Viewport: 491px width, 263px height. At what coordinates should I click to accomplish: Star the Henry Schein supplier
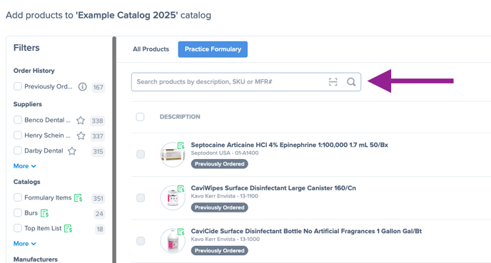[81, 135]
